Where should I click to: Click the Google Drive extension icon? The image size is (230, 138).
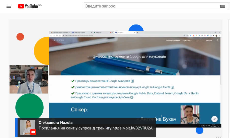coord(196,35)
